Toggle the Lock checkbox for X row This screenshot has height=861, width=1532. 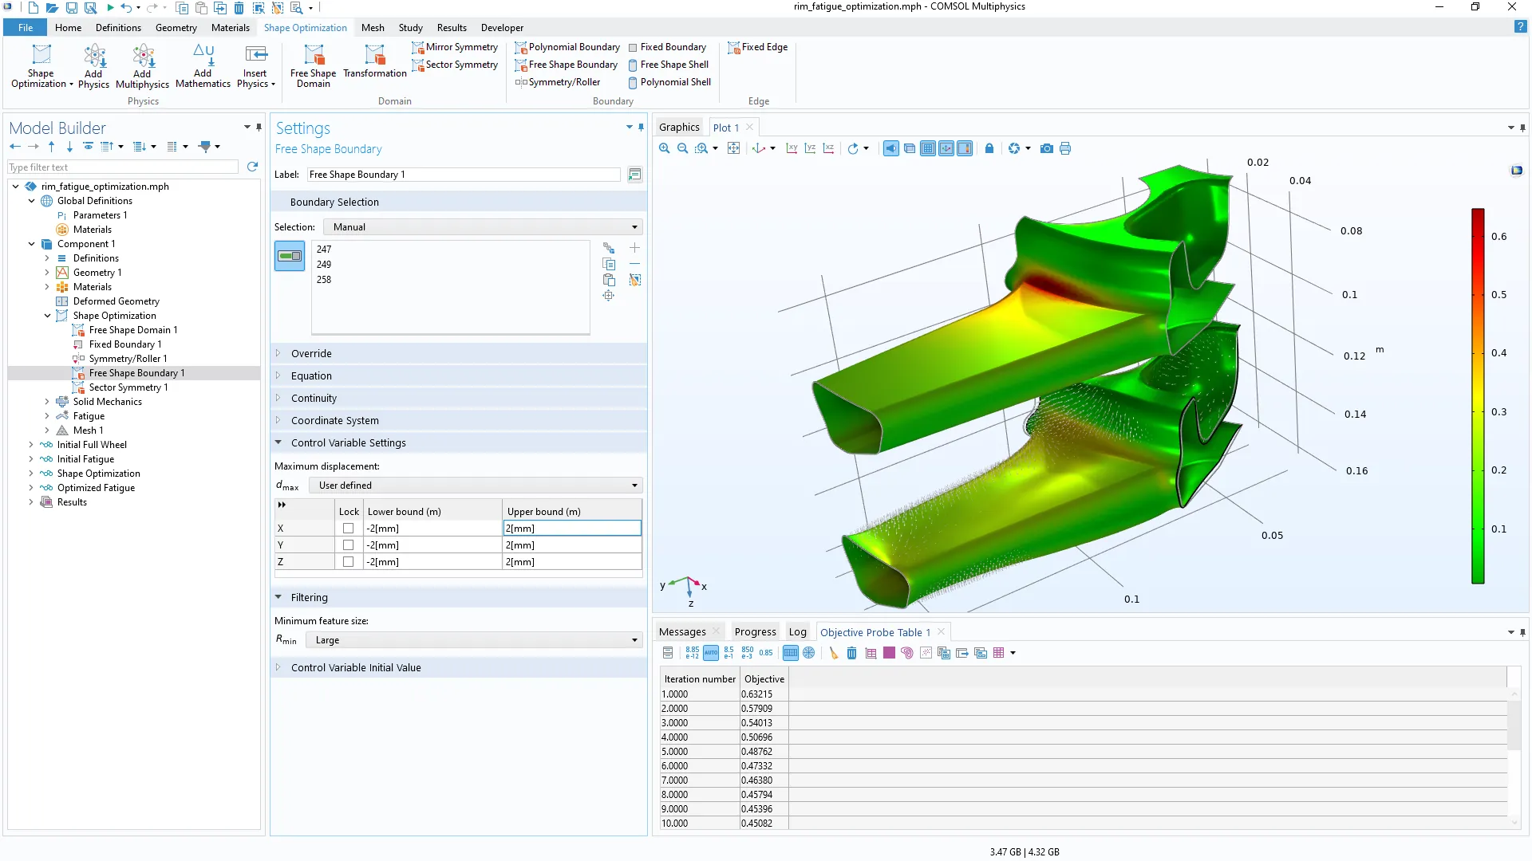[348, 529]
